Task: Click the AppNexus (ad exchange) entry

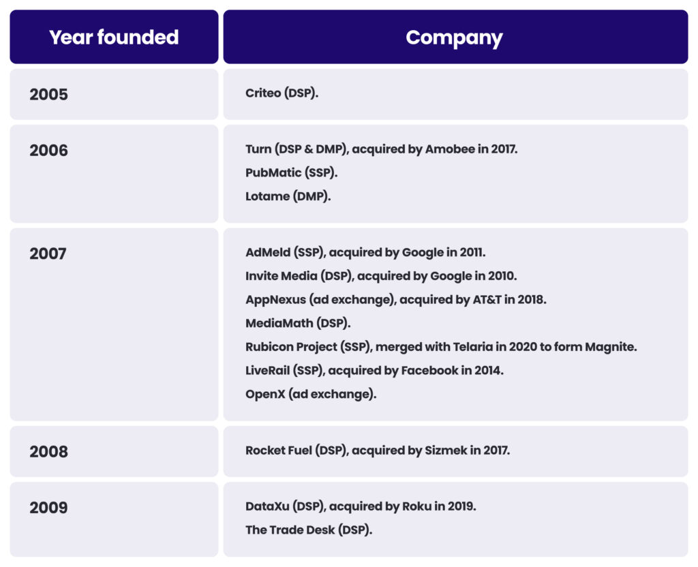Action: (395, 299)
